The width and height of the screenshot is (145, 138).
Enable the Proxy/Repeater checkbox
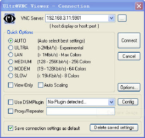[11, 111]
